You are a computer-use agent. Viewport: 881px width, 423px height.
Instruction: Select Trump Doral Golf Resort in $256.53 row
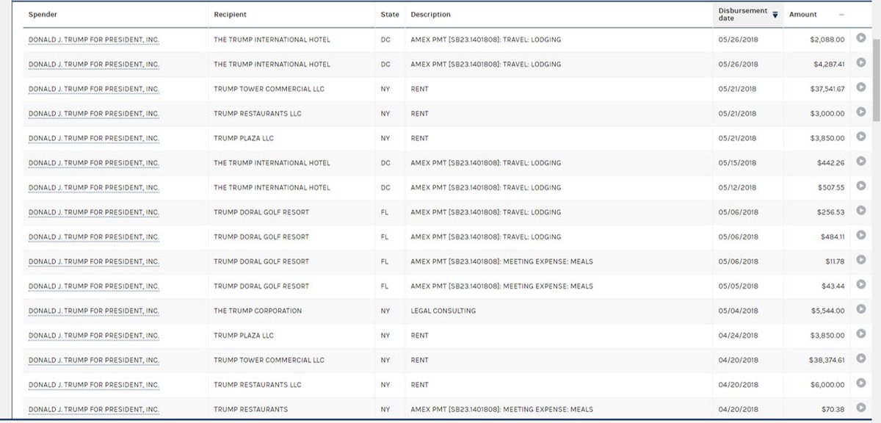tap(261, 212)
